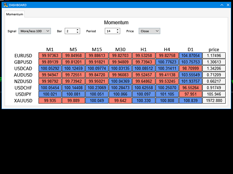This screenshot has width=233, height=174.
Task: Open the Price Close dropdown
Action: (x=149, y=31)
